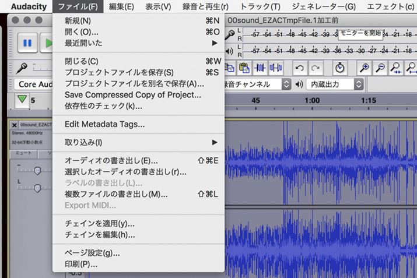Viewport: 417px width, 278px height.
Task: Click the Silence Audio toolbar icon
Action: click(275, 68)
